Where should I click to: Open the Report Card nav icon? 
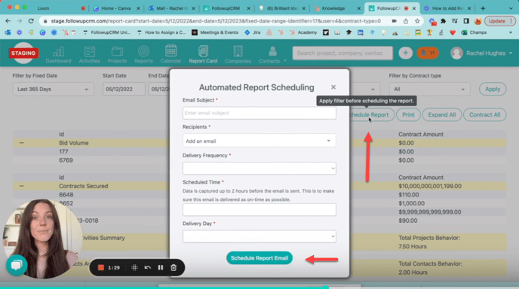[203, 54]
